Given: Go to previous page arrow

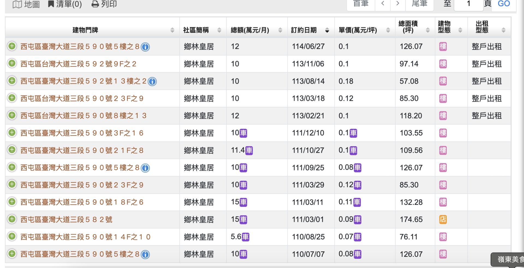Looking at the screenshot, I should point(383,4).
